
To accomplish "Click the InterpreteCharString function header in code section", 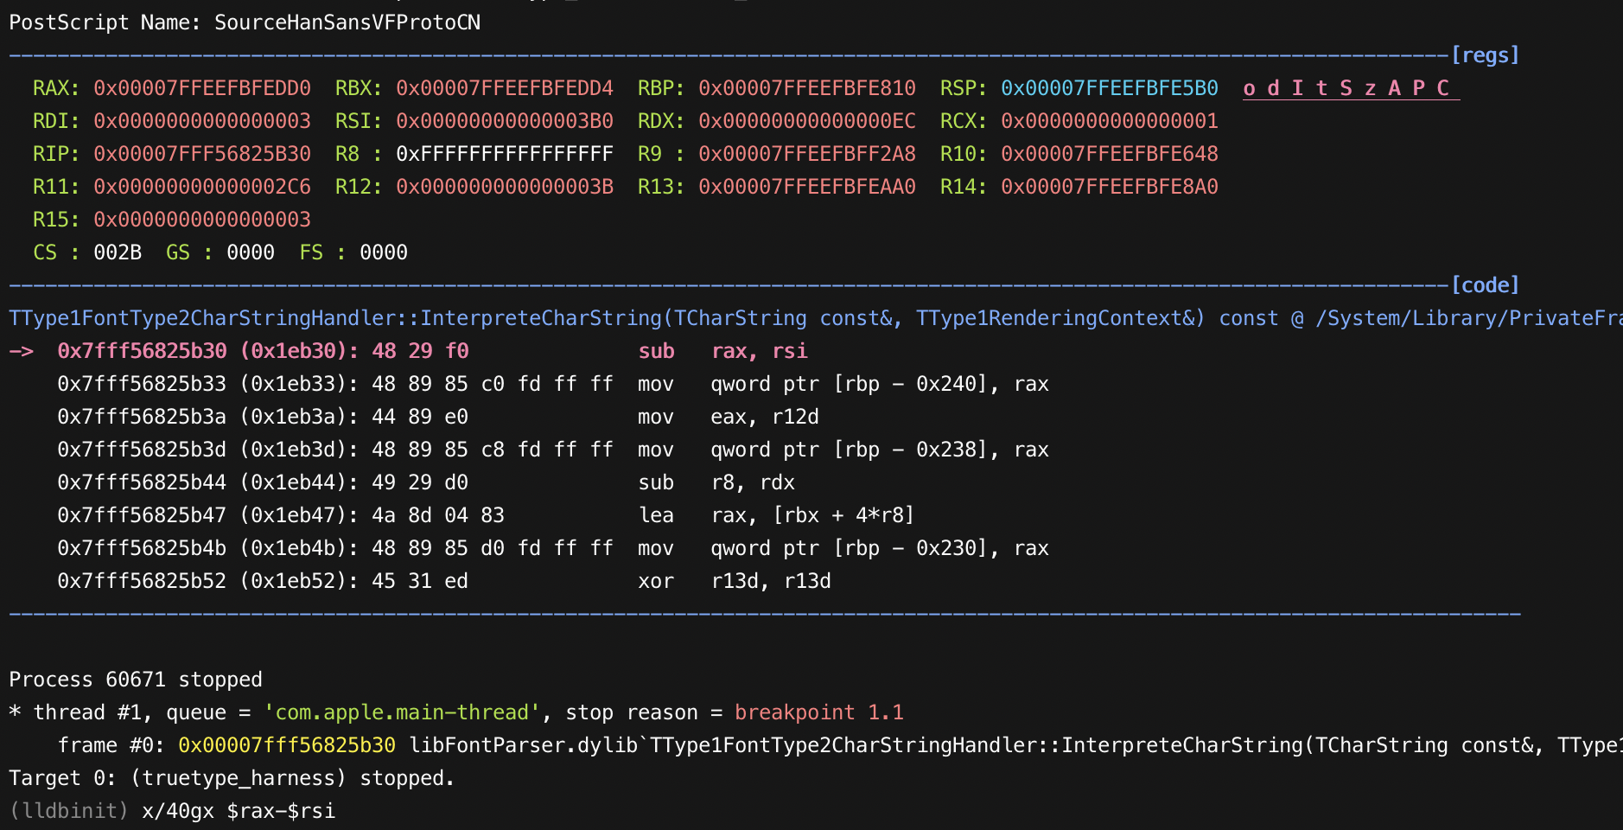I will pos(605,318).
